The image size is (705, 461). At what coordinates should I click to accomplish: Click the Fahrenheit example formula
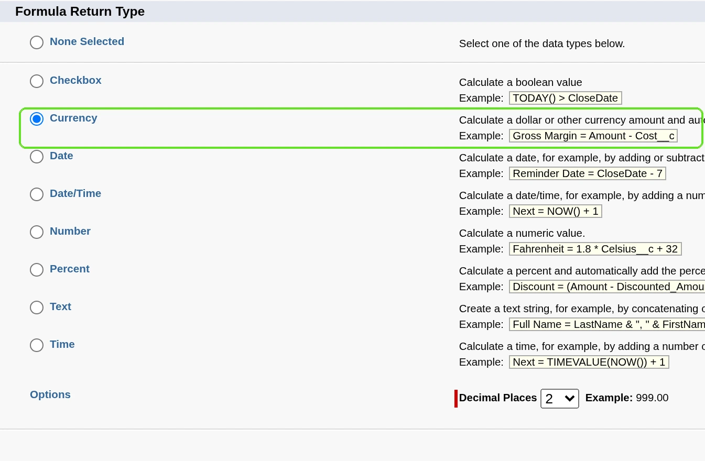click(595, 249)
